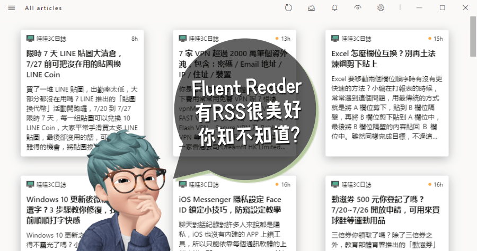Image resolution: width=477 pixels, height=251 pixels.
Task: Click the source icon on the LINE card
Action: pos(30,39)
